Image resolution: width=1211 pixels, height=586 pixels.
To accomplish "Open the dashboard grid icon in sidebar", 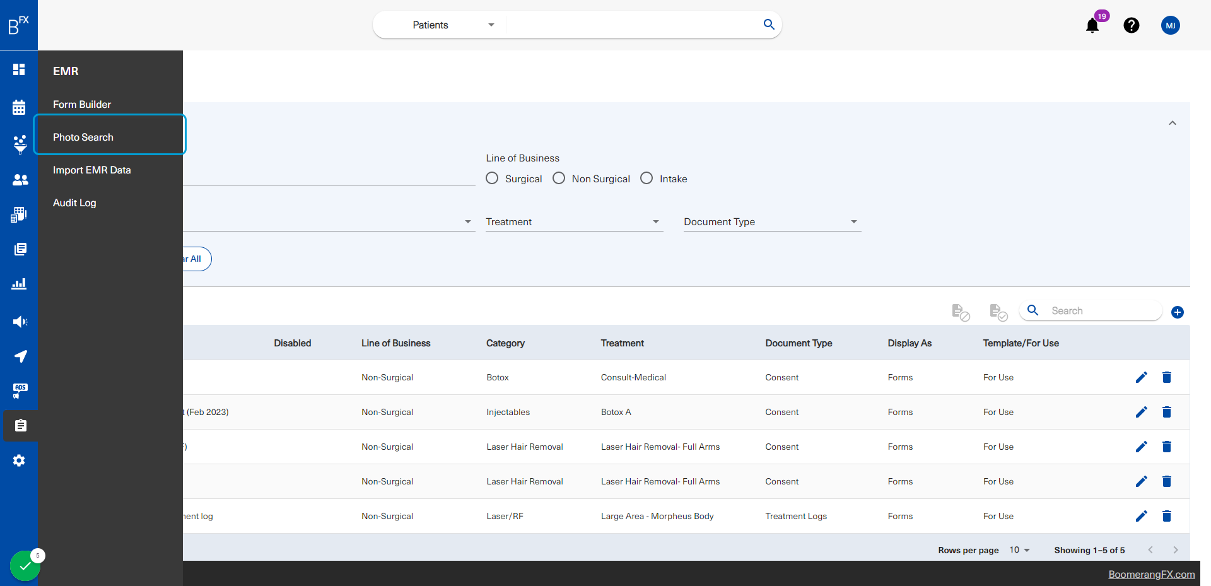I will pyautogui.click(x=19, y=69).
